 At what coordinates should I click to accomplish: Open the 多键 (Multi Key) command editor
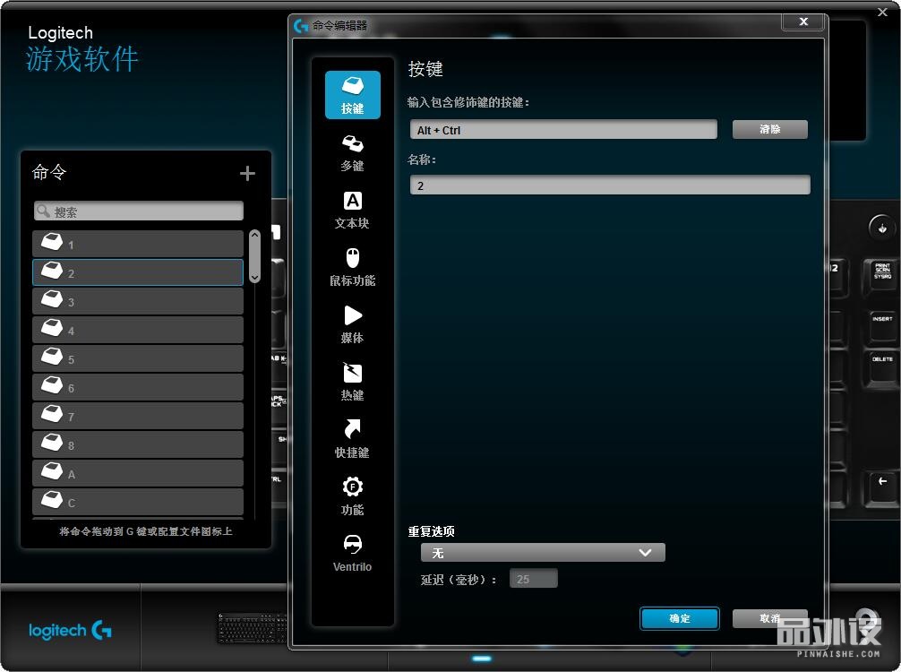pos(351,152)
